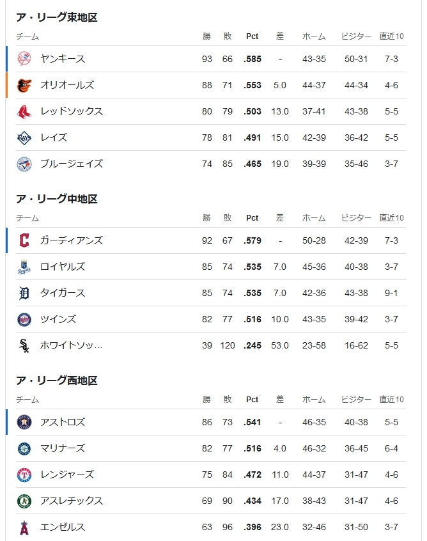This screenshot has width=427, height=541.
Task: Open the ロイヤルズ team link
Action: pyautogui.click(x=63, y=267)
